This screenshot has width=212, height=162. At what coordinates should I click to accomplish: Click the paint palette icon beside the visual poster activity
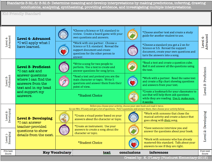coord(64,117)
